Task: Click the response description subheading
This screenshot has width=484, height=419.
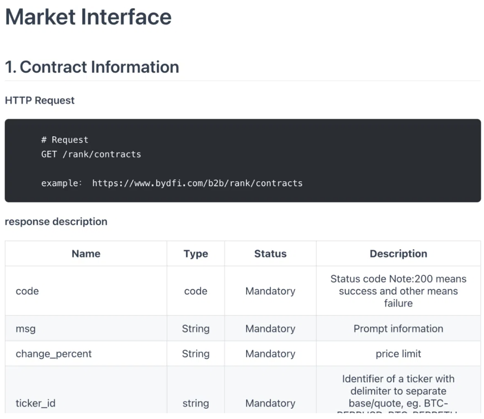Action: (56, 222)
